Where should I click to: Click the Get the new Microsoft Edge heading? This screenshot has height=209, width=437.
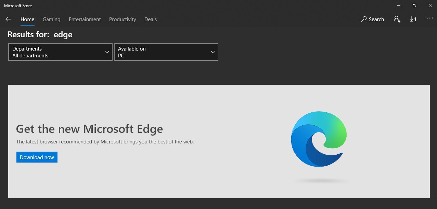point(90,129)
